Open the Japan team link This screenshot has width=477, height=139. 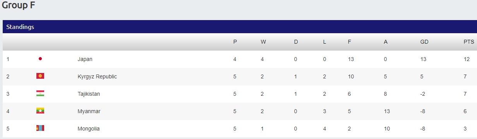[x=85, y=59]
